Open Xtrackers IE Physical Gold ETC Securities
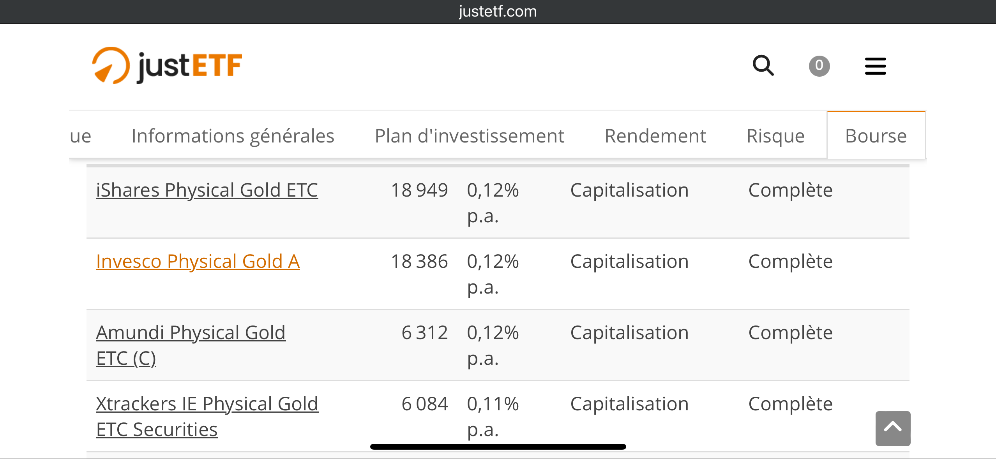996x459 pixels. coord(207,417)
